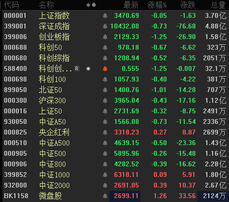The height and width of the screenshot is (202, 229).
Task: Sort by the 代码 column header
Action: [12, 5]
